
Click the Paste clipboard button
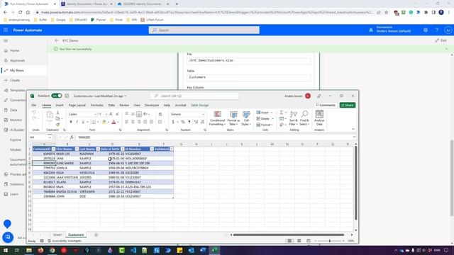[x=50, y=117]
